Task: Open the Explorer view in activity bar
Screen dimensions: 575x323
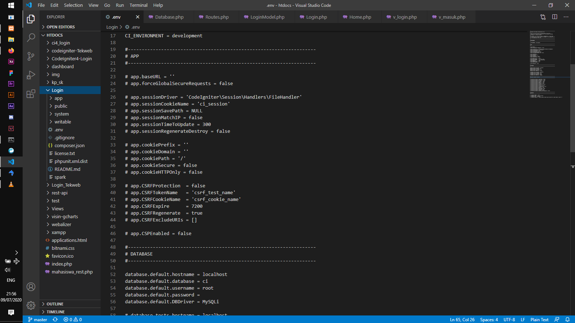Action: [x=31, y=19]
